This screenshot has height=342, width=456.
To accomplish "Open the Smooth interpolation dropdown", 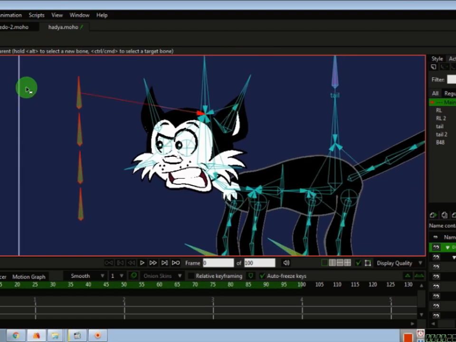I will tap(85, 275).
